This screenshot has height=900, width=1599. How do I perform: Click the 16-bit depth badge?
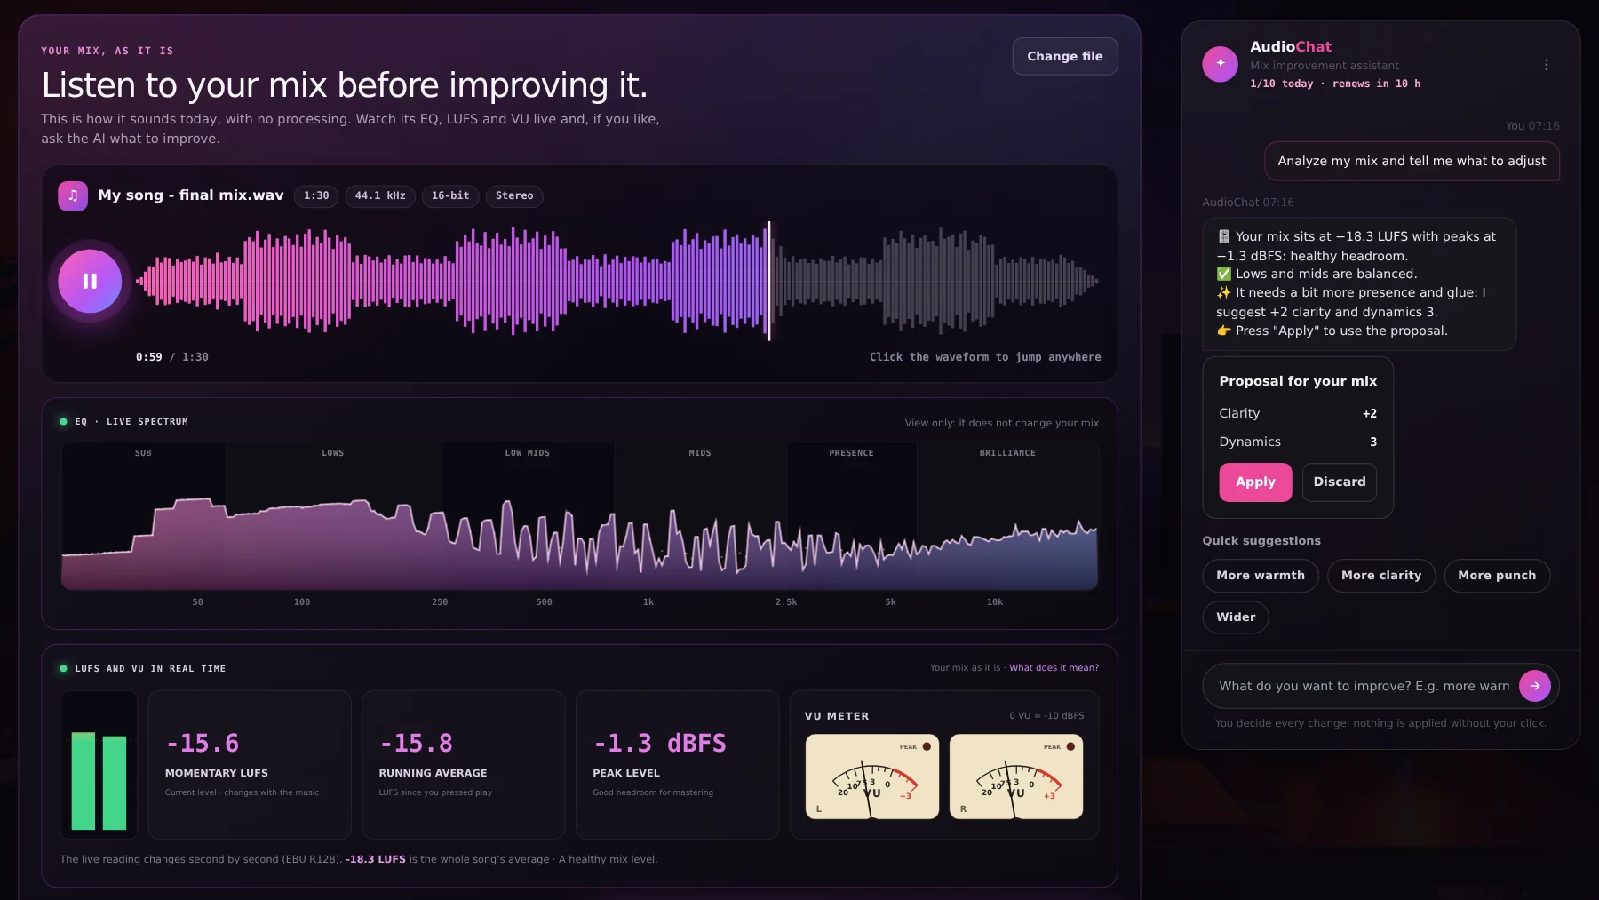pyautogui.click(x=450, y=196)
